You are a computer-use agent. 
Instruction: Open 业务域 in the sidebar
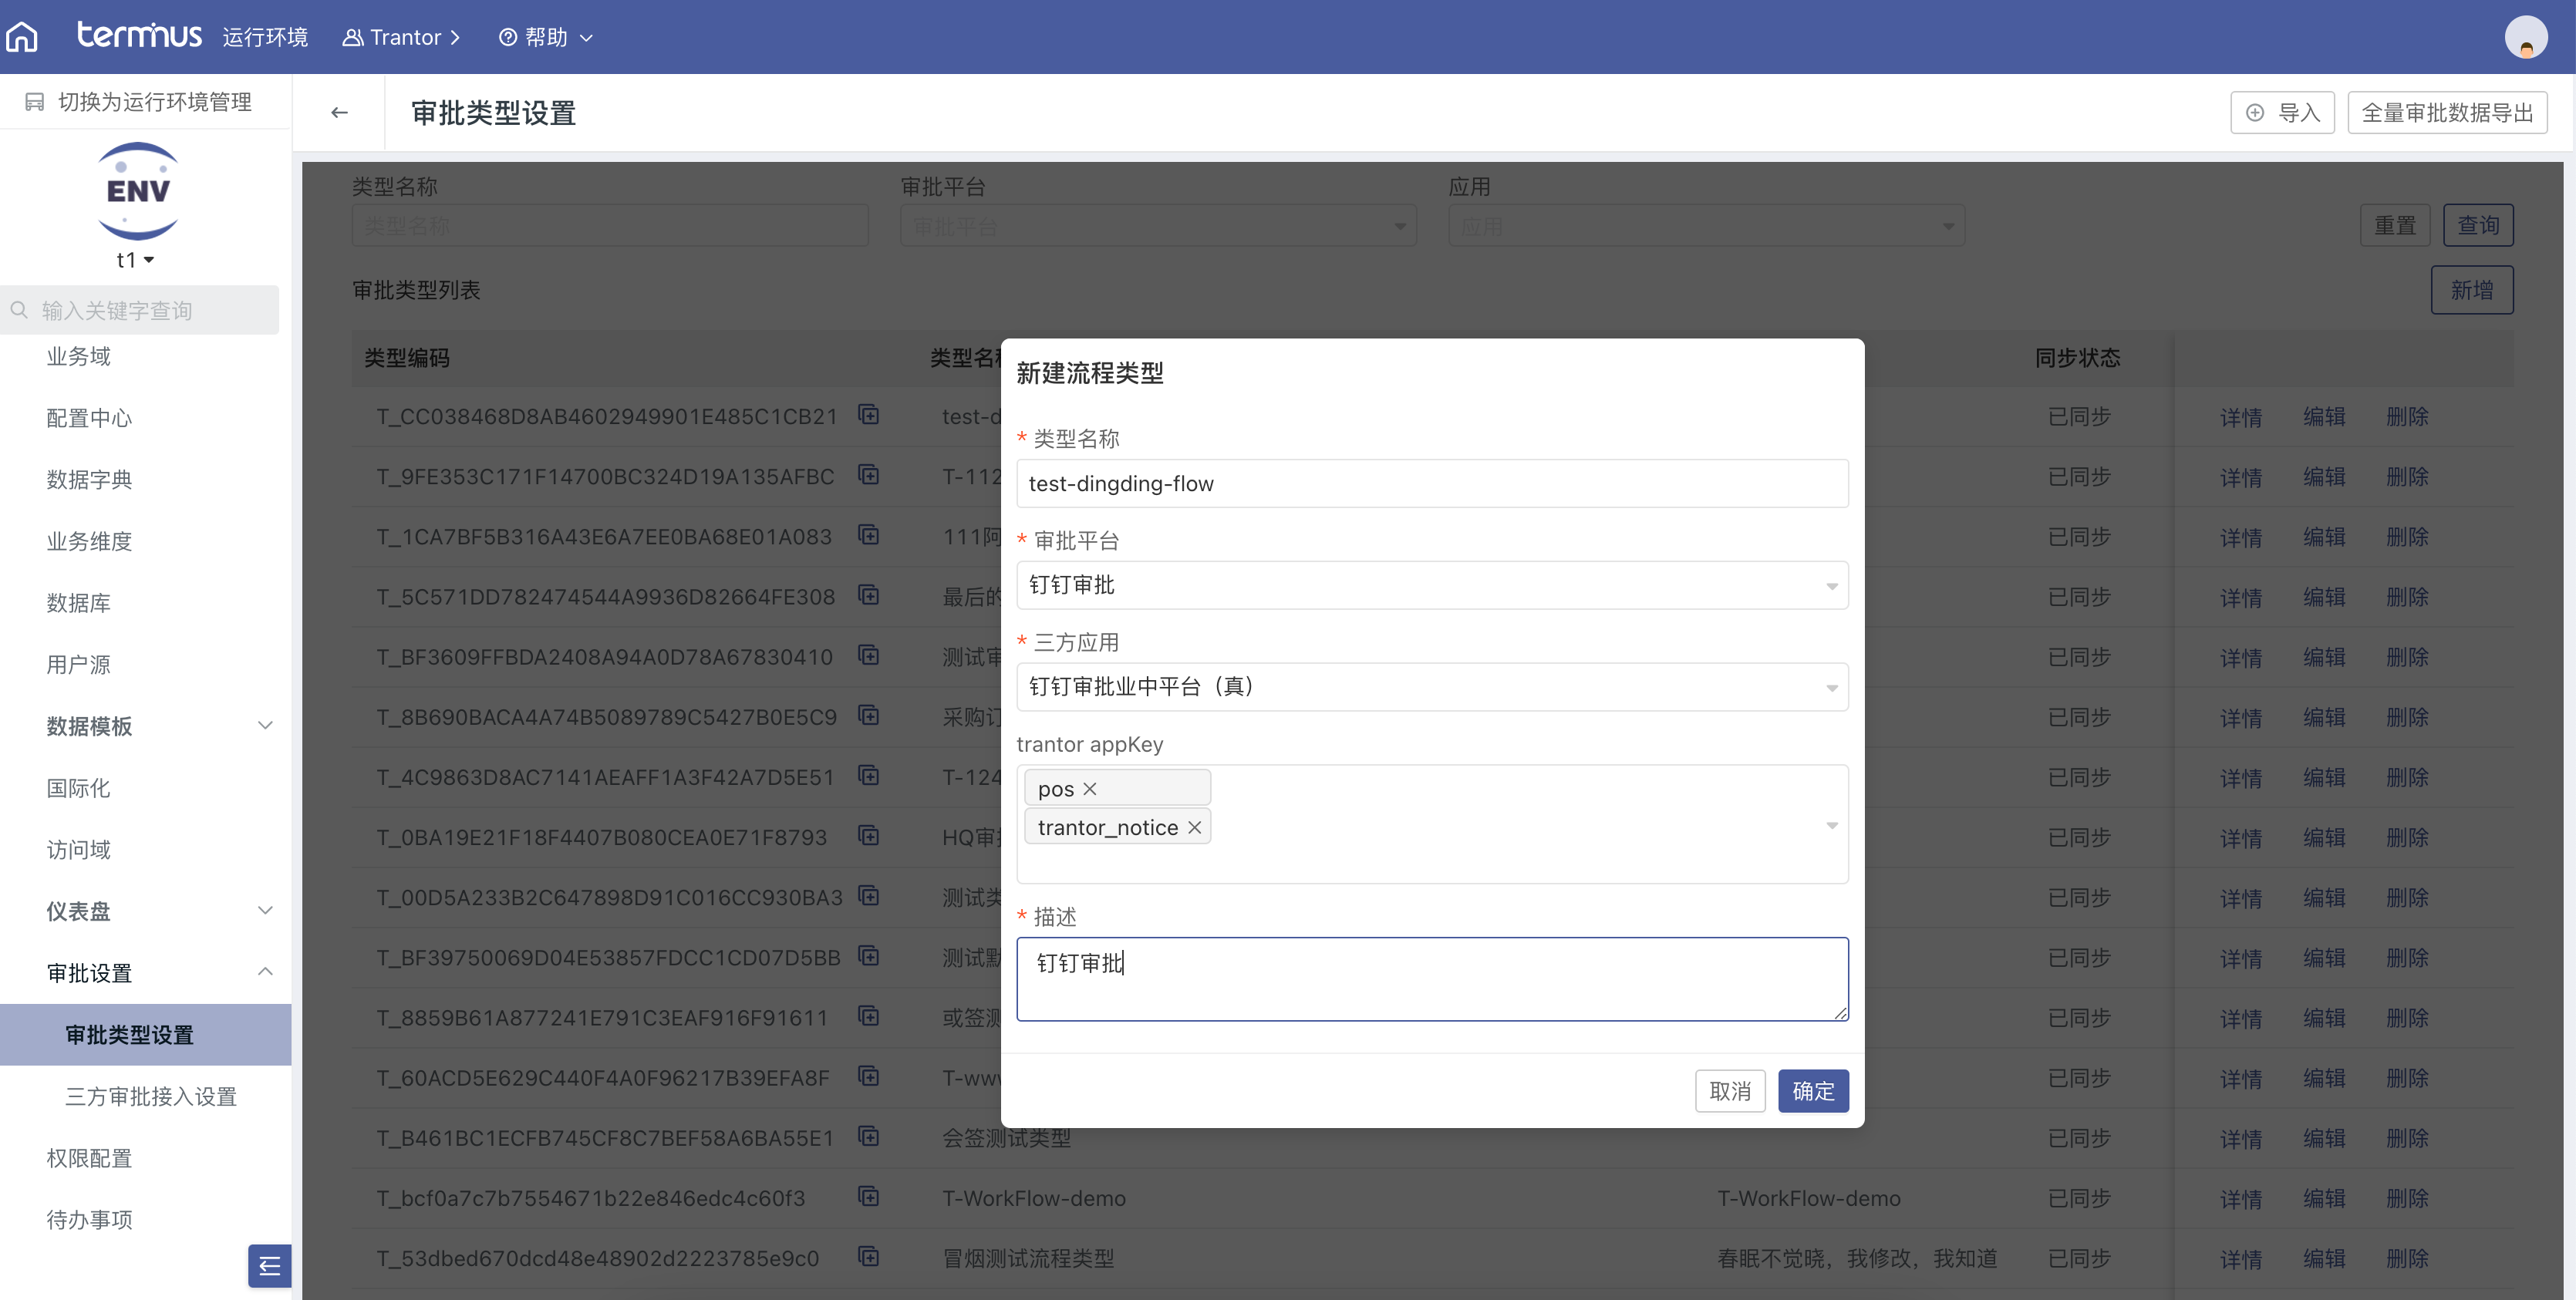point(79,356)
